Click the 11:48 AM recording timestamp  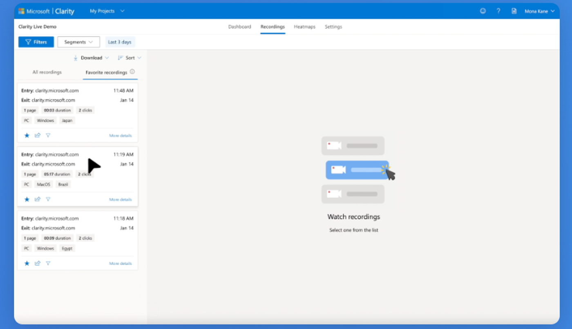(x=123, y=91)
